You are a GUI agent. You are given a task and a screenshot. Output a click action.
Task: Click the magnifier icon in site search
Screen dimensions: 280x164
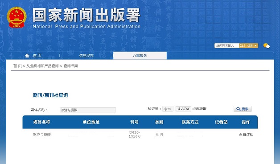242,46
